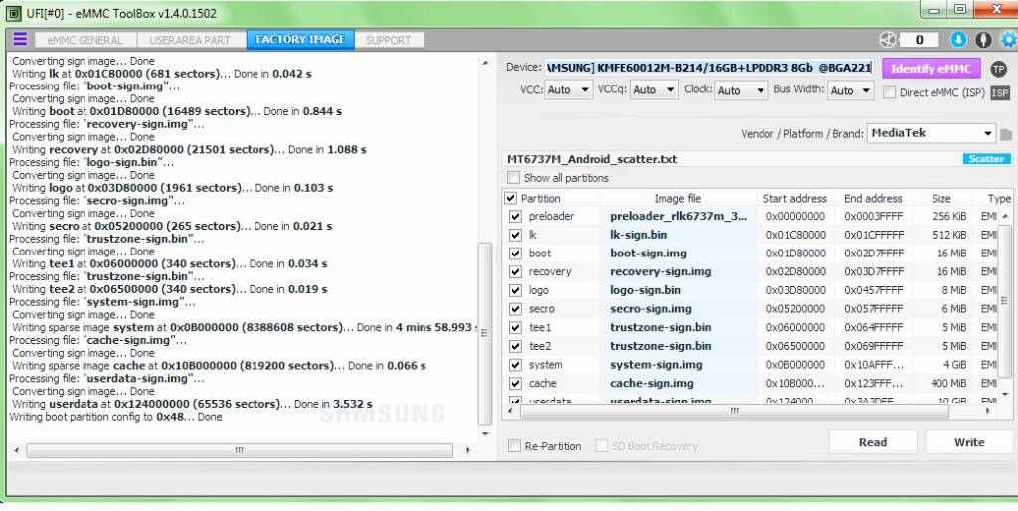Screen dimensions: 1018x511
Task: Click the gray wheel counter icon
Action: click(887, 40)
